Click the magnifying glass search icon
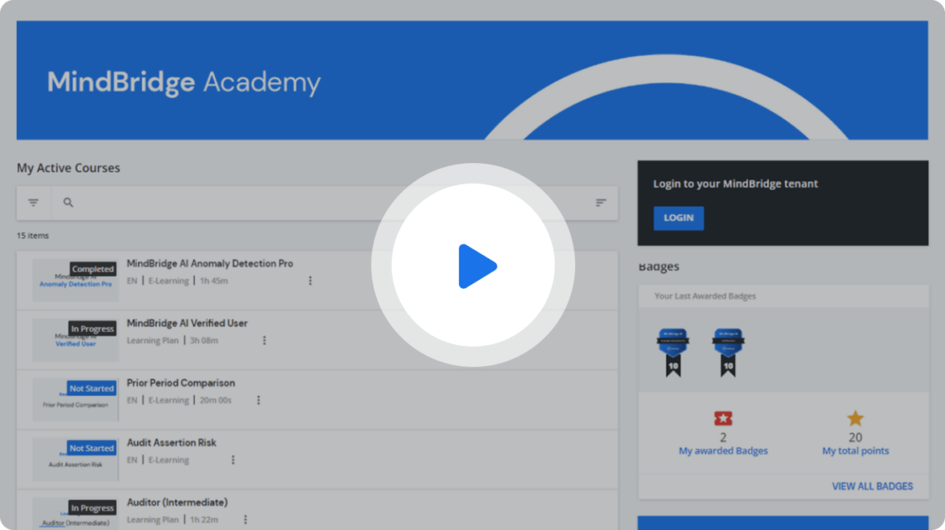The height and width of the screenshot is (530, 945). pyautogui.click(x=68, y=202)
